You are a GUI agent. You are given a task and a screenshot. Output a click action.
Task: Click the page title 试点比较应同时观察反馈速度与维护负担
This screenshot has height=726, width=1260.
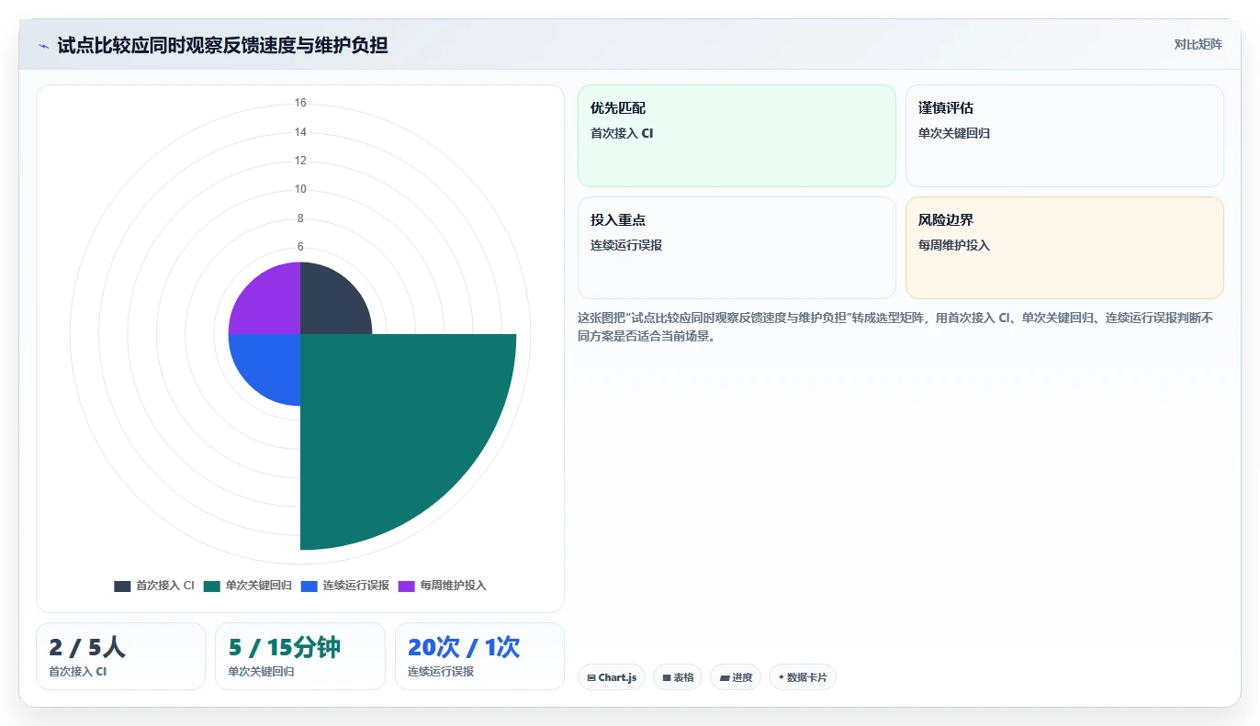(222, 45)
